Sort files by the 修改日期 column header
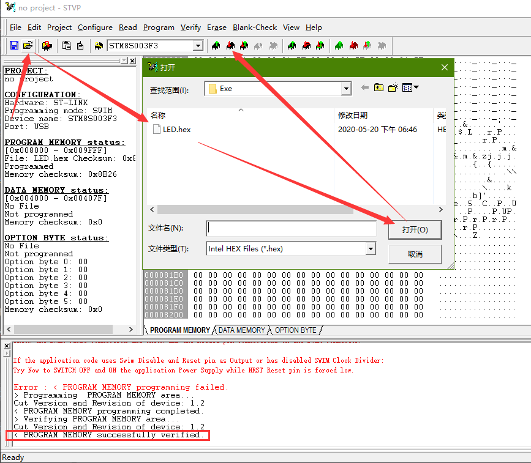 [383, 116]
